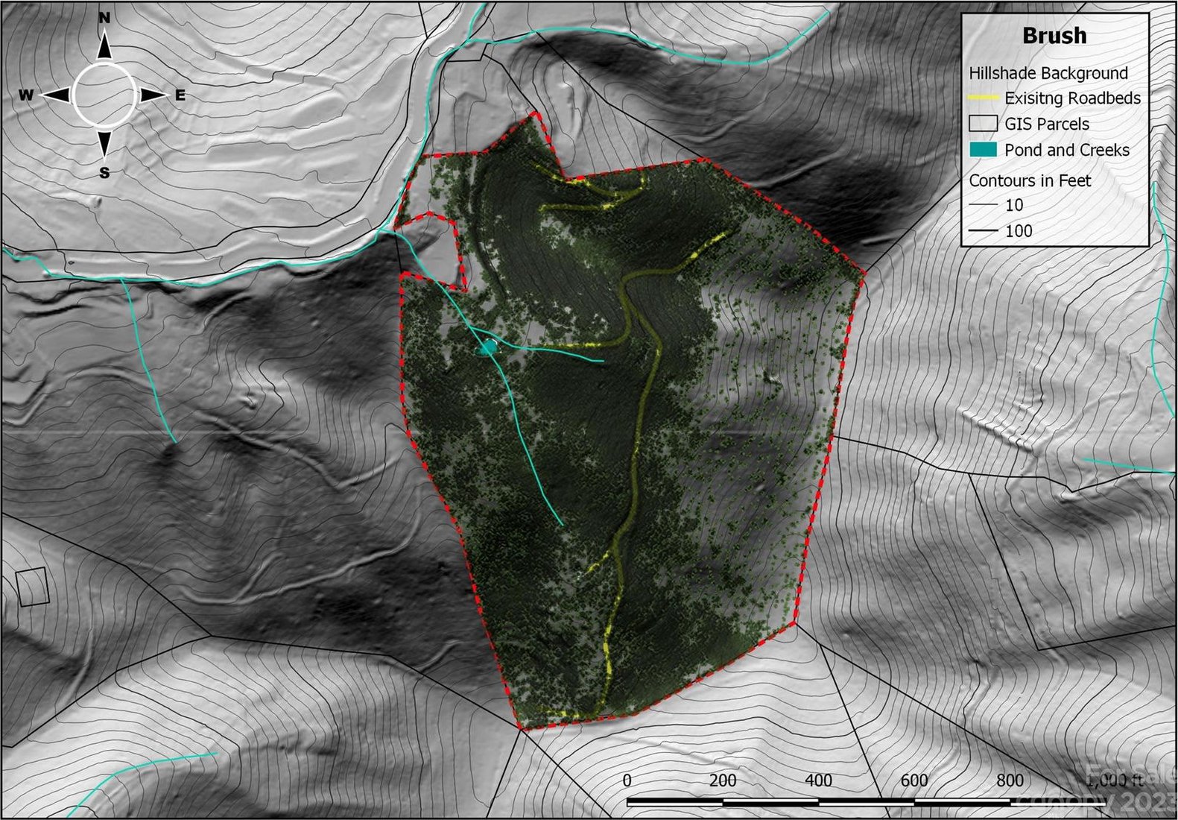Click the 'W' compass letter
Viewport: 1178px width, 820px height.
pyautogui.click(x=26, y=95)
